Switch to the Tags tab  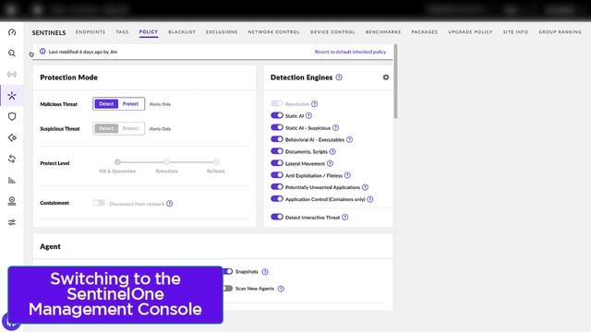pos(122,32)
